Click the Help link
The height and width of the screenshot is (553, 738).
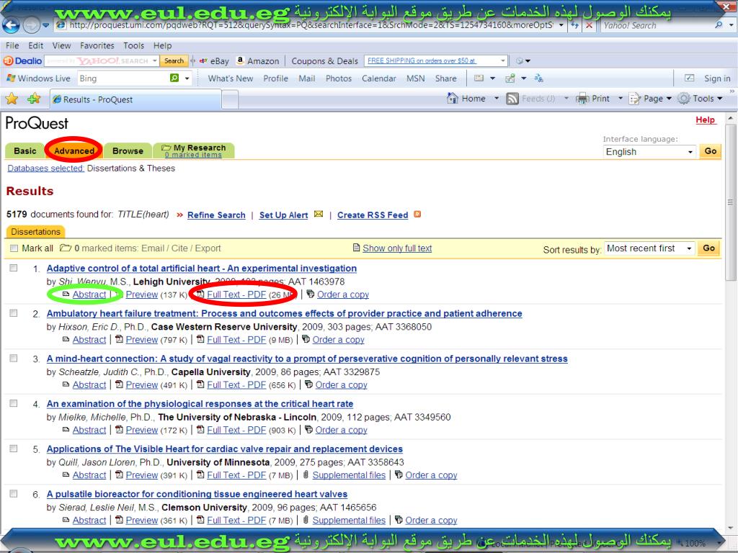pos(705,120)
